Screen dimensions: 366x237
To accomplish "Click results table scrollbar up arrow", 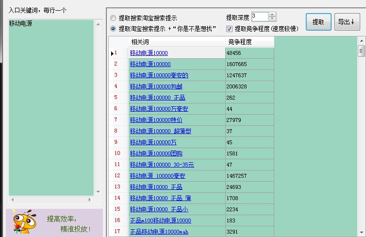I will tap(361, 41).
